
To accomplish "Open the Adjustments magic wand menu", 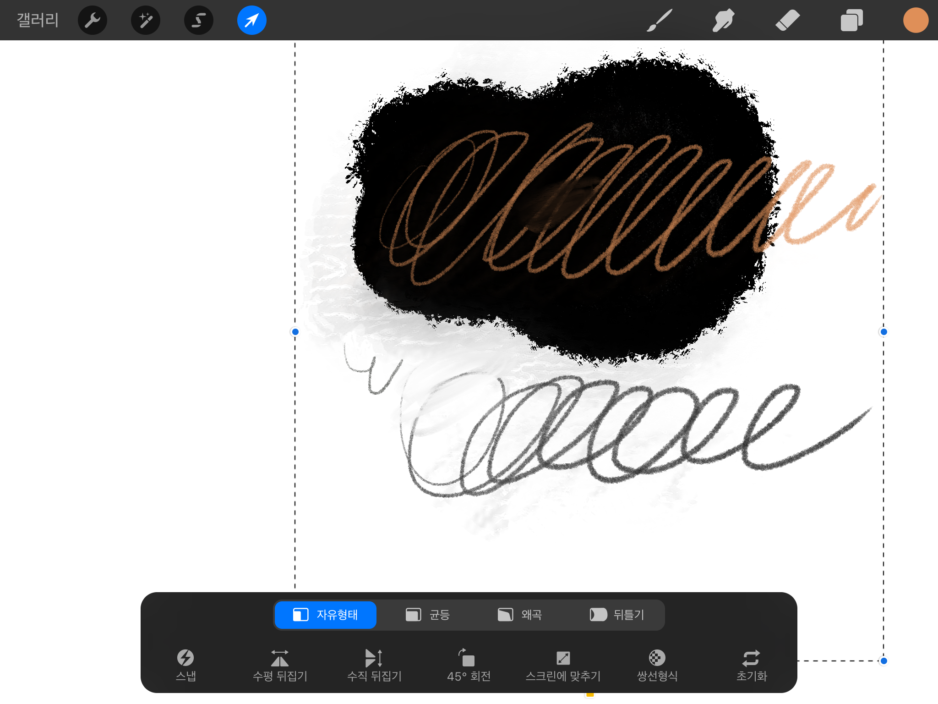I will click(x=146, y=20).
